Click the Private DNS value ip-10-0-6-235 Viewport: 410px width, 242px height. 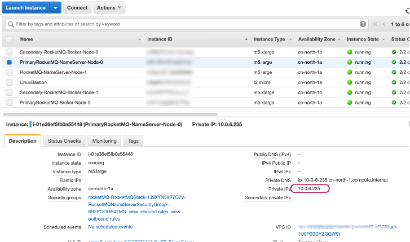coord(342,180)
